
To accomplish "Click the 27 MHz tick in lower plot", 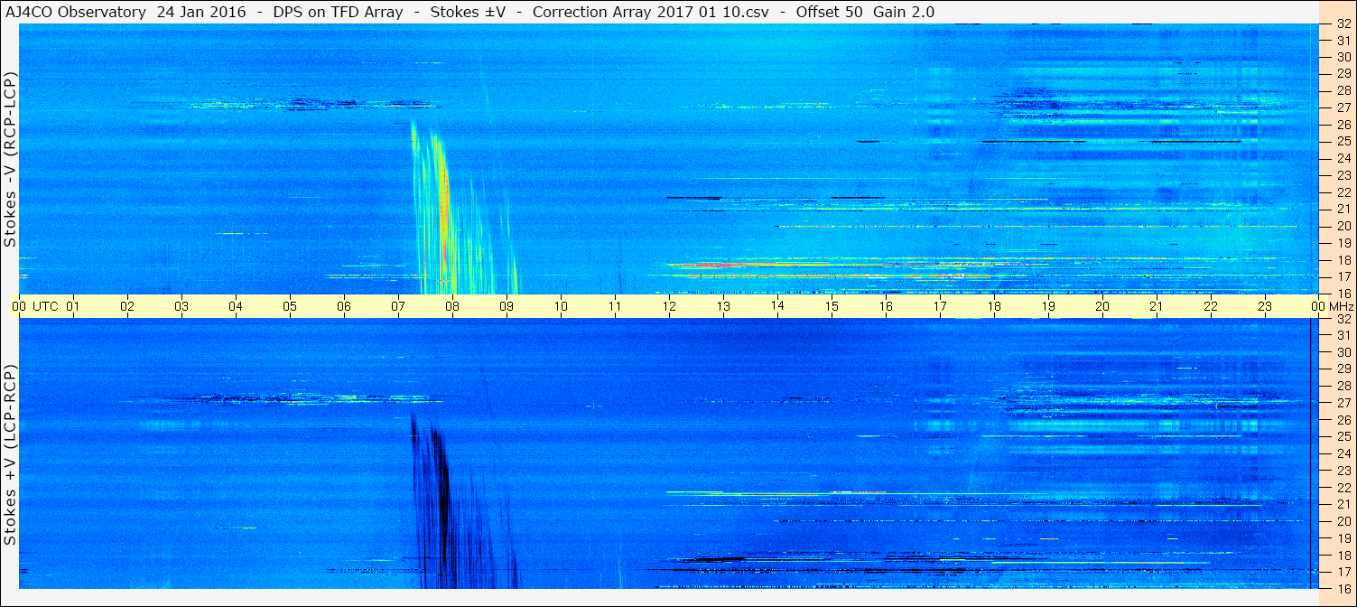I will click(1343, 403).
